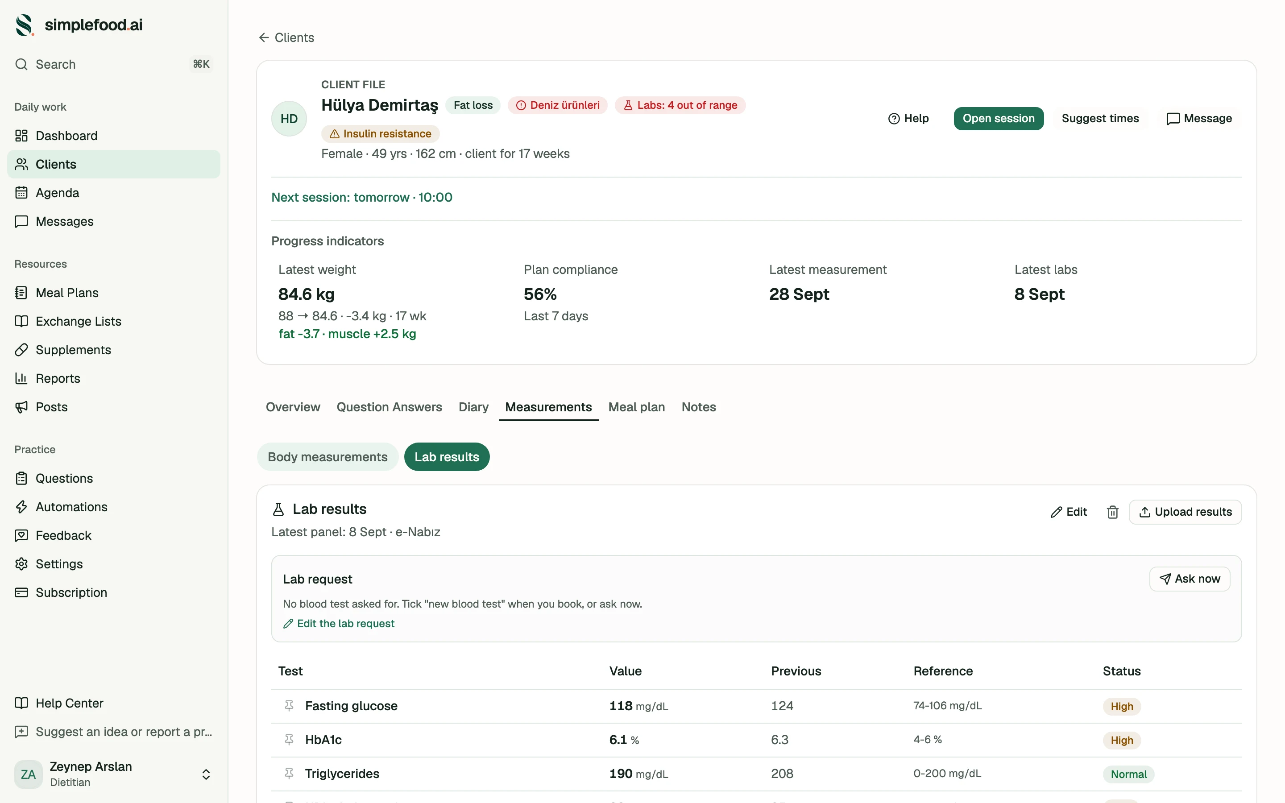1285x803 pixels.
Task: Pin the HbA1c test
Action: [x=289, y=740]
